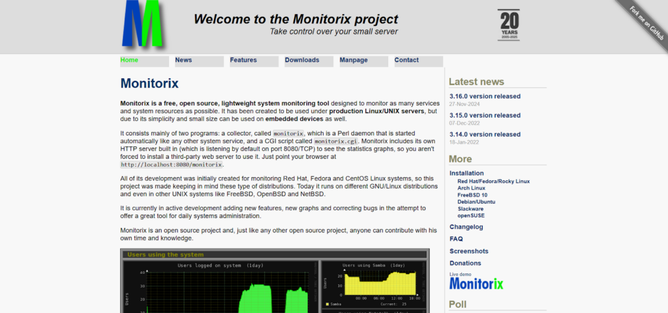Click the Latest news heading
The width and height of the screenshot is (668, 313).
click(476, 82)
